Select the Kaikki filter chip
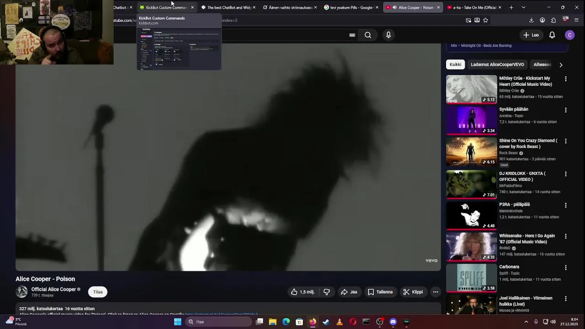Viewport: 585px width, 329px height. pos(455,64)
